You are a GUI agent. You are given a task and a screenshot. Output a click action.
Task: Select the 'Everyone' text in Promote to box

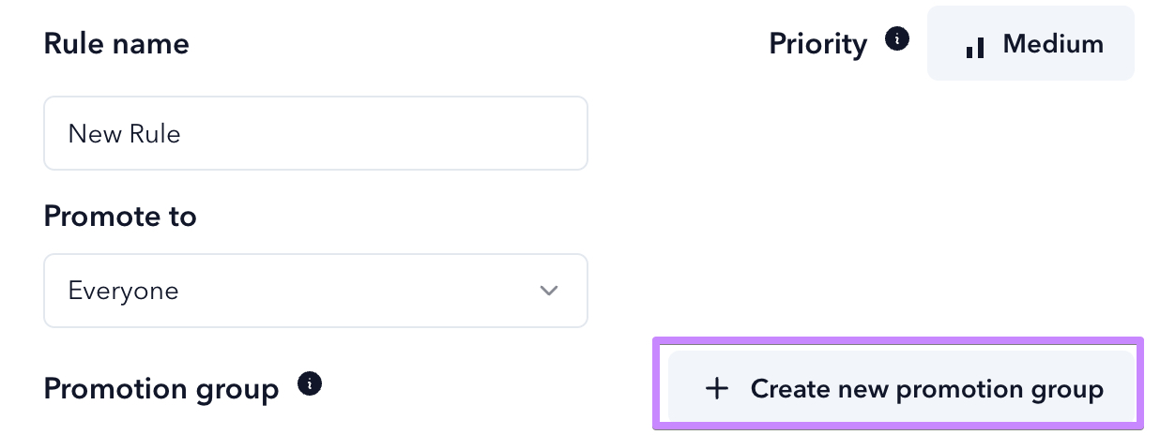(x=123, y=292)
